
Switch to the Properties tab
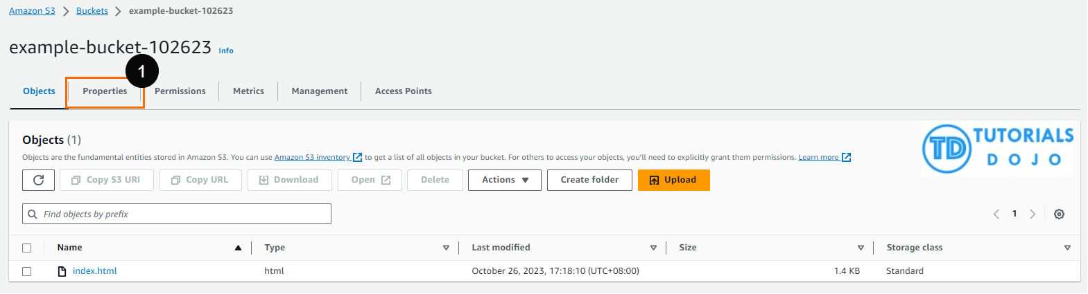[105, 91]
